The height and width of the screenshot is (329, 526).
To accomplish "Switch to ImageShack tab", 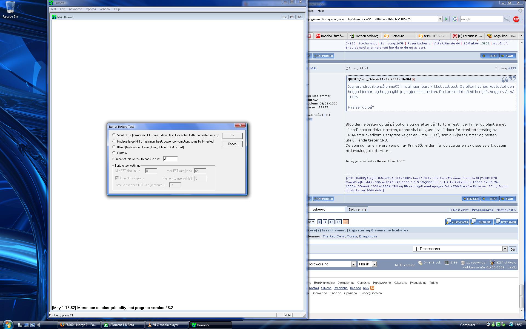I will click(502, 36).
